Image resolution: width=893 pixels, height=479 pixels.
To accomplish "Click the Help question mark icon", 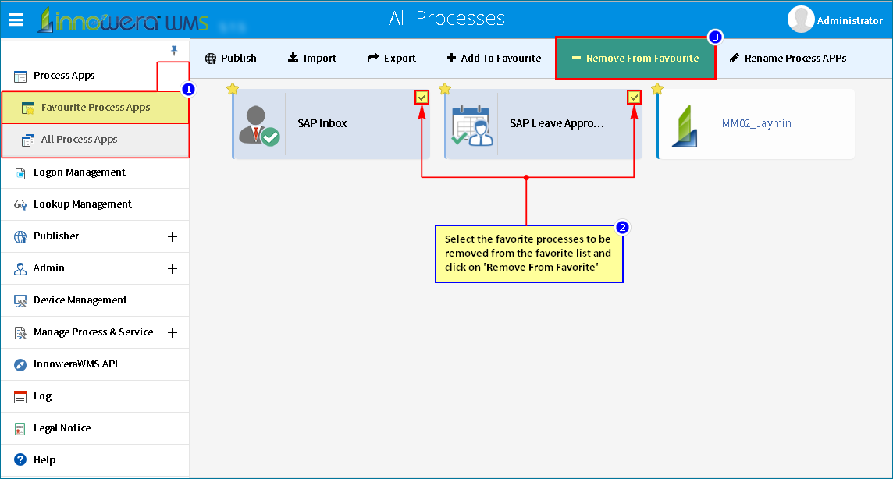I will pyautogui.click(x=20, y=459).
